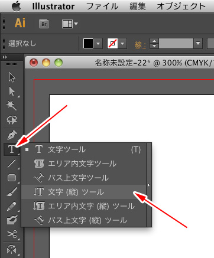The height and width of the screenshot is (258, 214).
Task: Select the Direct Selection tool
Action: tap(12, 92)
